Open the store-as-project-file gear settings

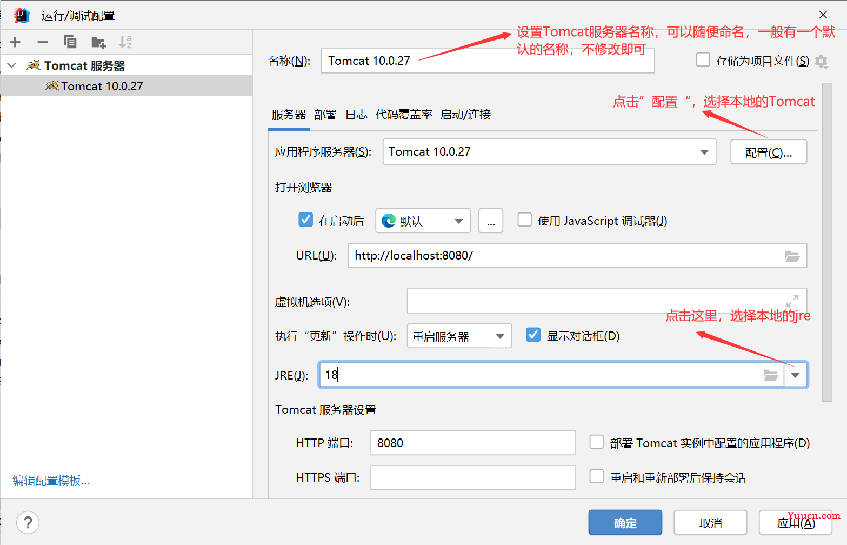(822, 62)
